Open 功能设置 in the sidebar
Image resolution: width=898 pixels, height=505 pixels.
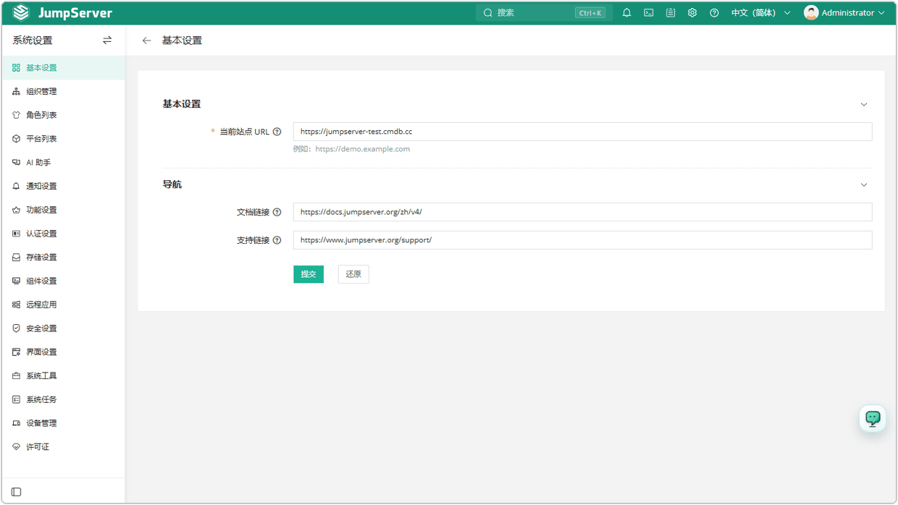(63, 210)
